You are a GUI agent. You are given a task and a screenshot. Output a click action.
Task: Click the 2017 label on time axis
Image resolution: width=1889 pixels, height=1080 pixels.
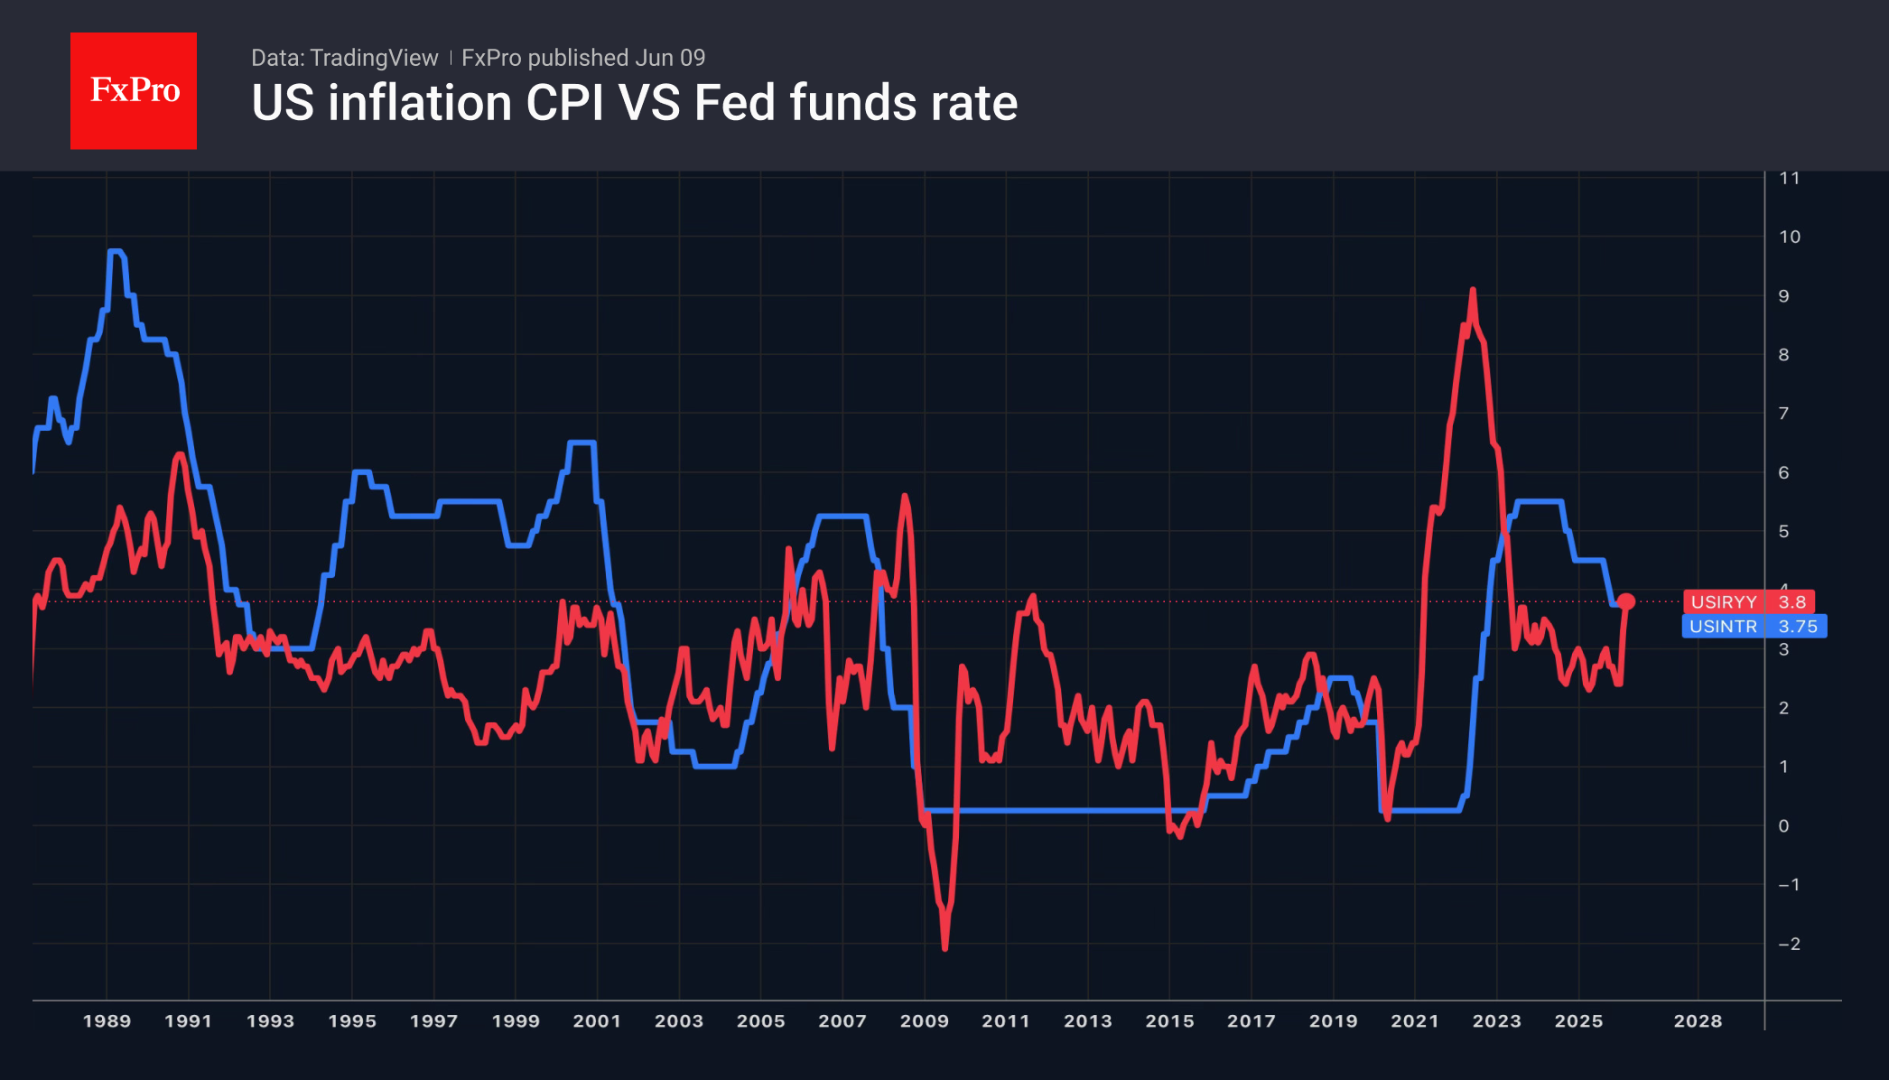1252,1021
